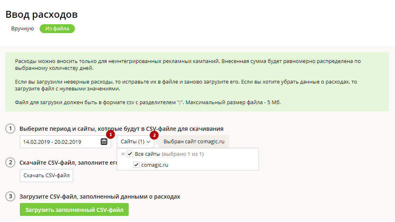Click the chevron arrow on Сайты dropdown
The height and width of the screenshot is (222, 395).
tap(149, 142)
